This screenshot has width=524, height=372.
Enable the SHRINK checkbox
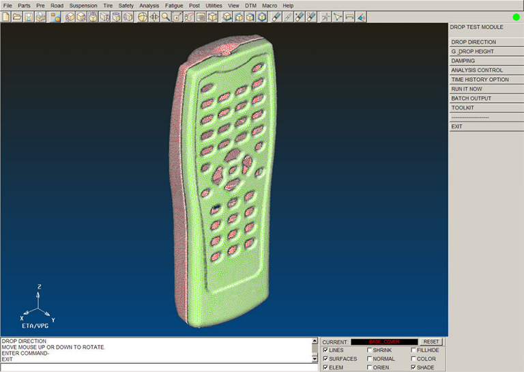[369, 350]
